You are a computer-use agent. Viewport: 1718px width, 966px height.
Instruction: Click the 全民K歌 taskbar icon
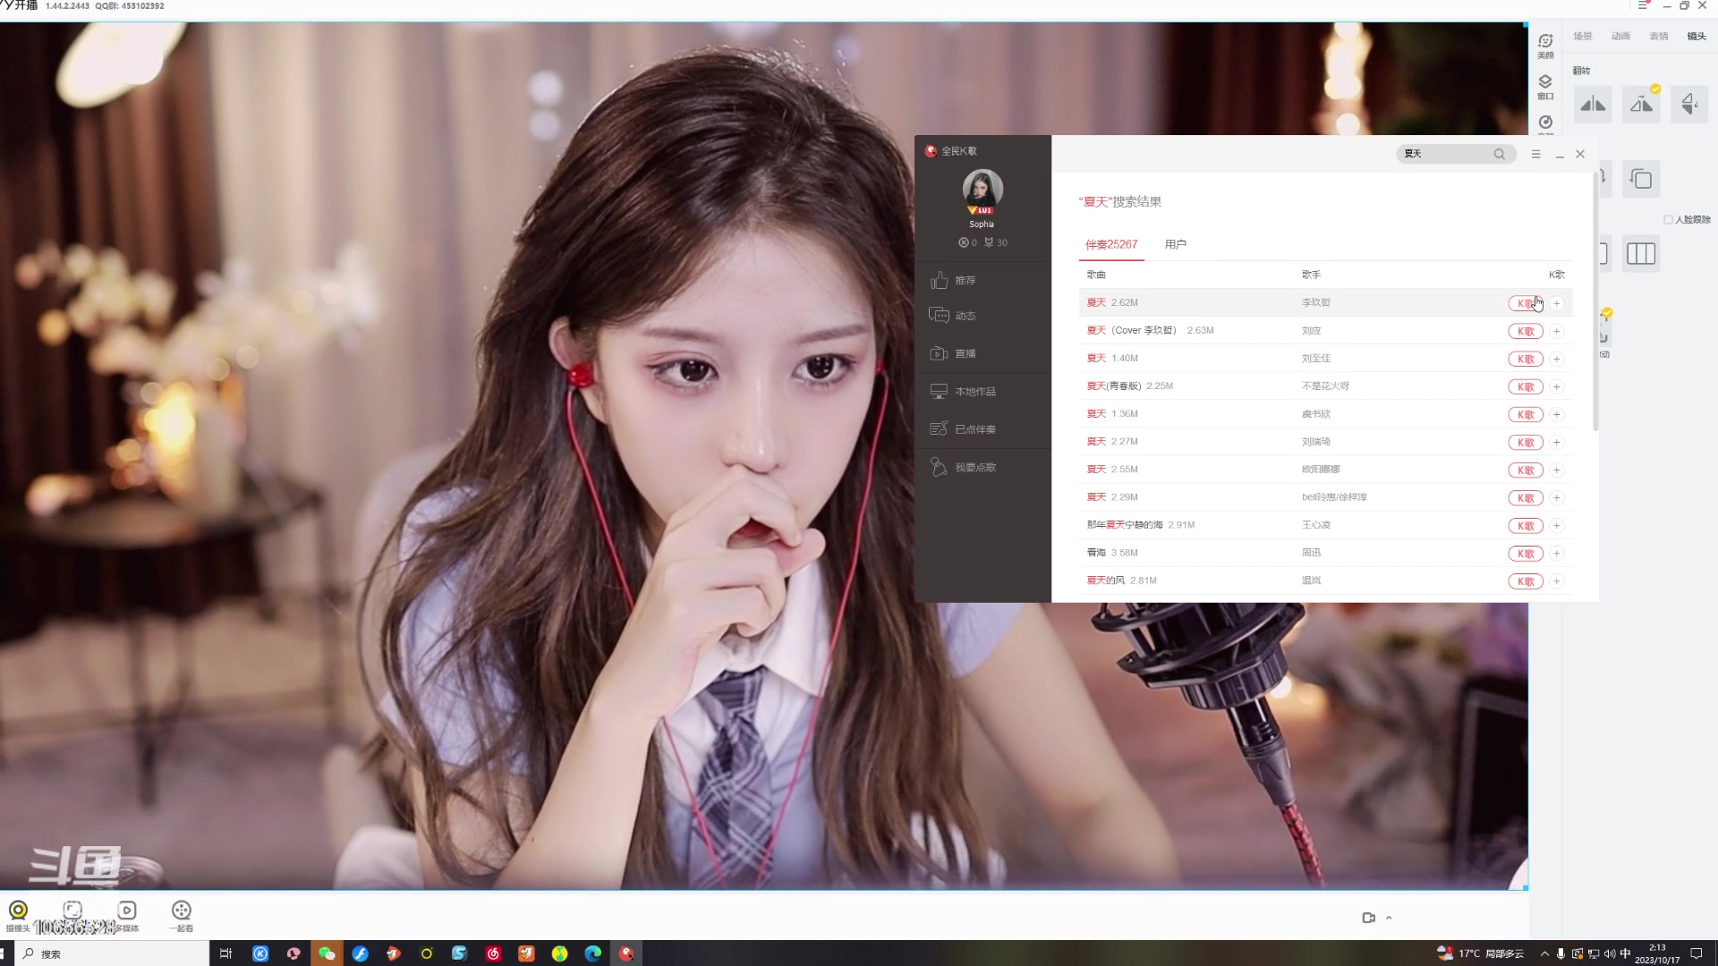point(626,953)
